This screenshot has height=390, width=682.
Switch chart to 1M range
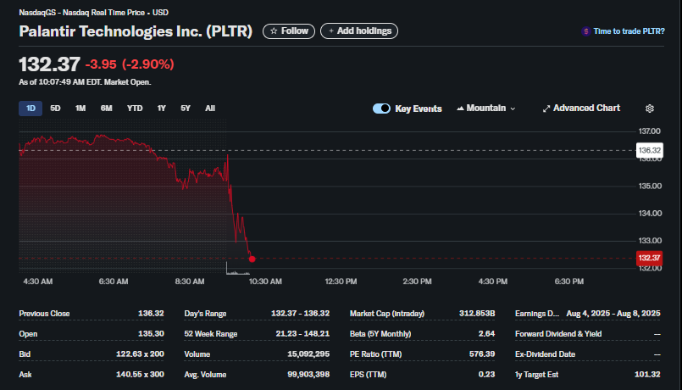80,109
